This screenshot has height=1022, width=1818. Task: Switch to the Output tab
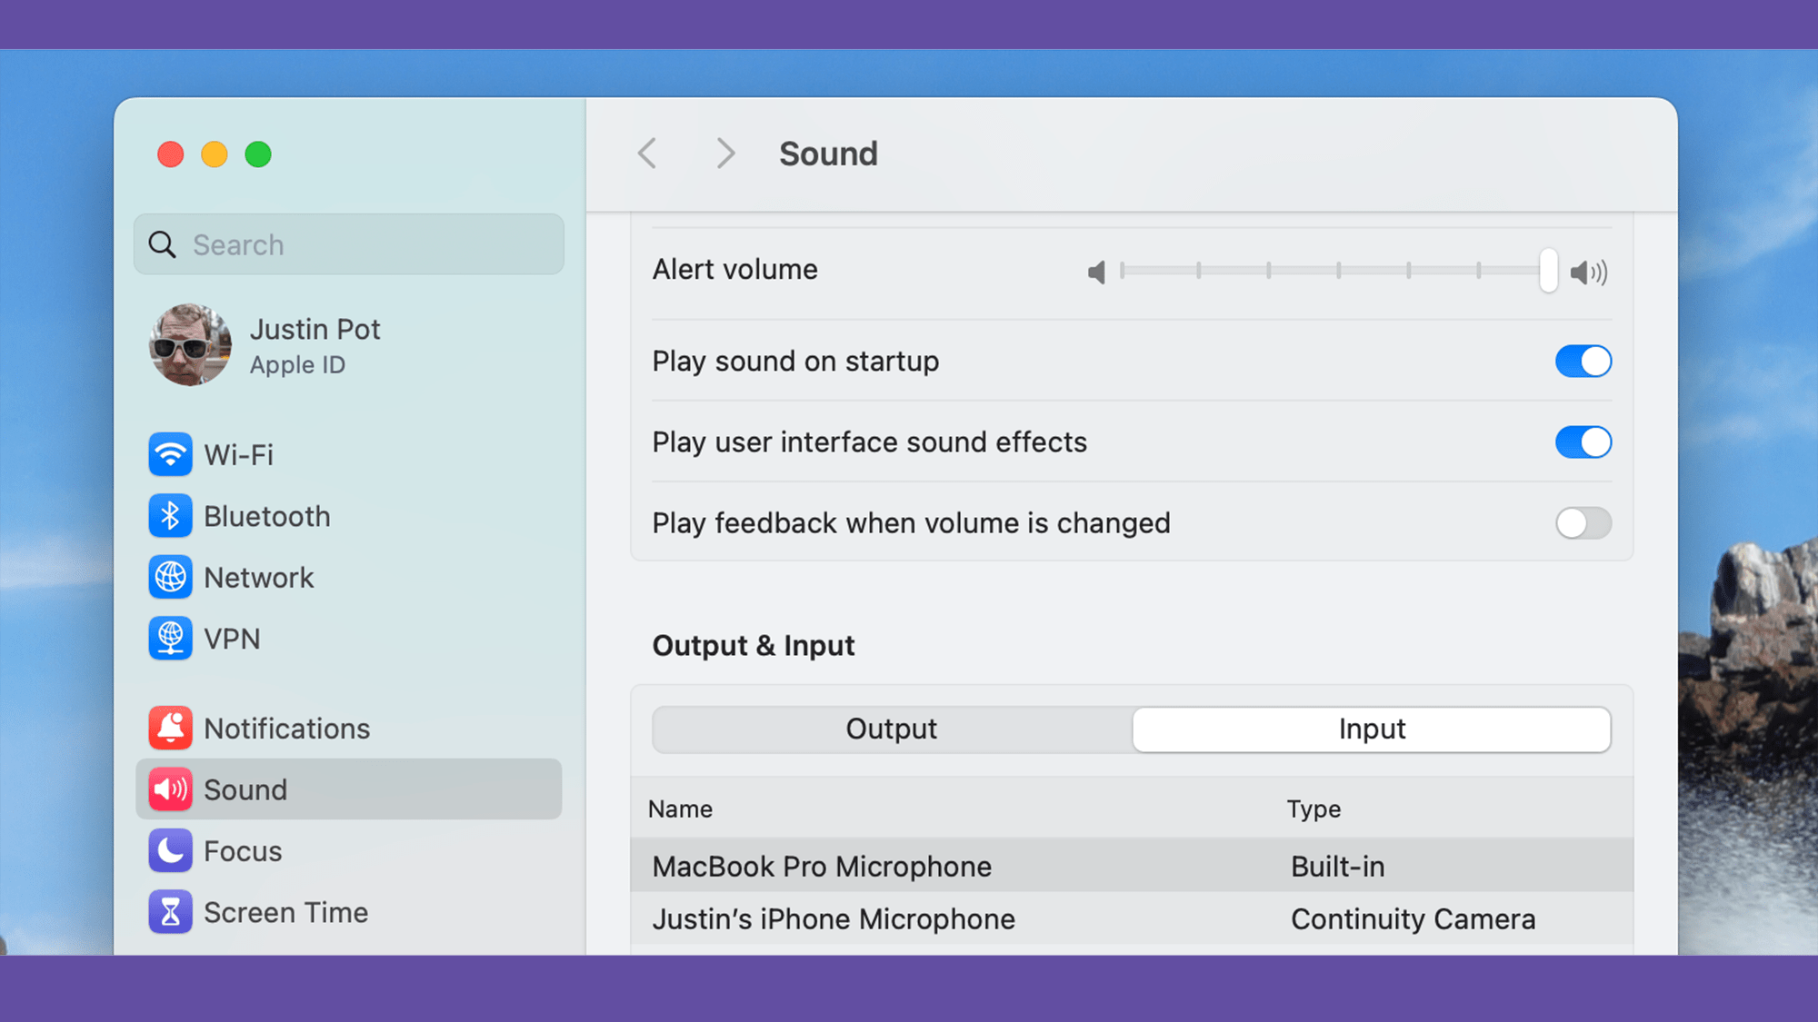coord(891,729)
